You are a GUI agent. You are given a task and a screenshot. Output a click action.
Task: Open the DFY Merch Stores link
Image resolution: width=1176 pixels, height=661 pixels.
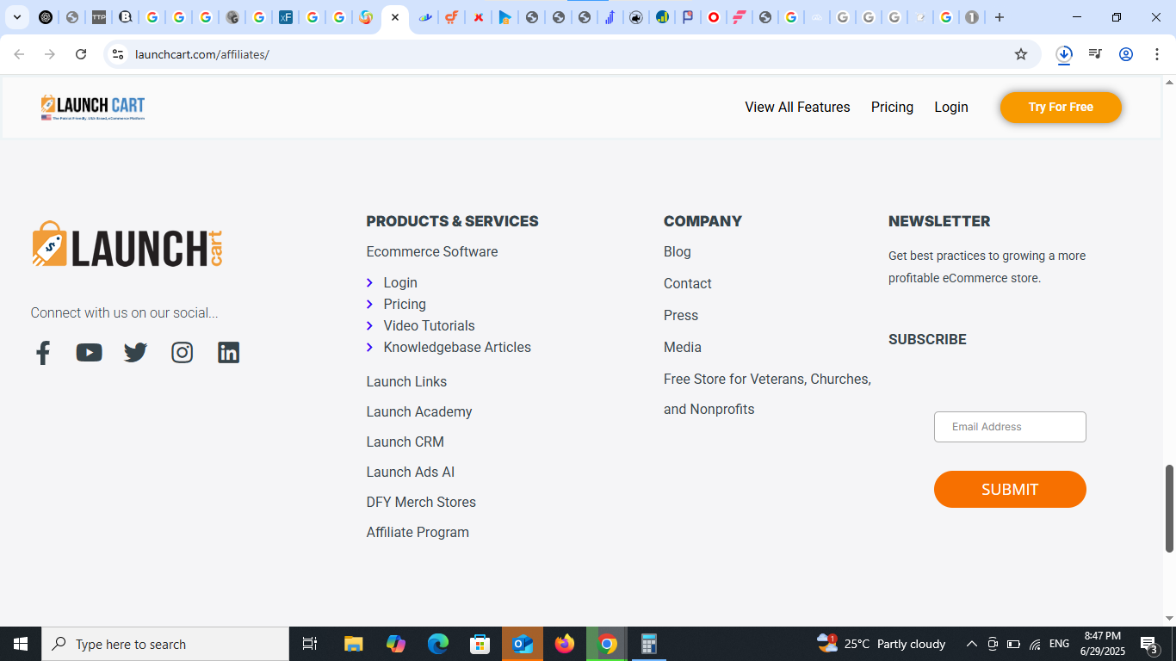click(x=421, y=502)
